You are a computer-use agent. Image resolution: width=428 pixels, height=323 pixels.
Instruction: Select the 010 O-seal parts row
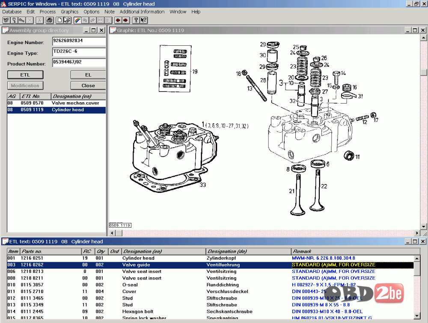click(x=210, y=285)
